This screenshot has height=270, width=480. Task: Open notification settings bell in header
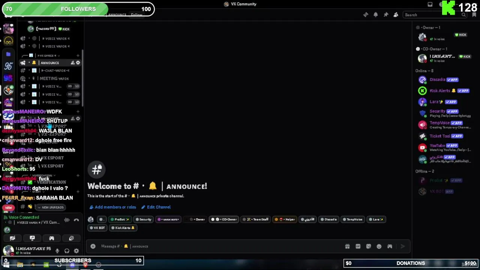376,15
